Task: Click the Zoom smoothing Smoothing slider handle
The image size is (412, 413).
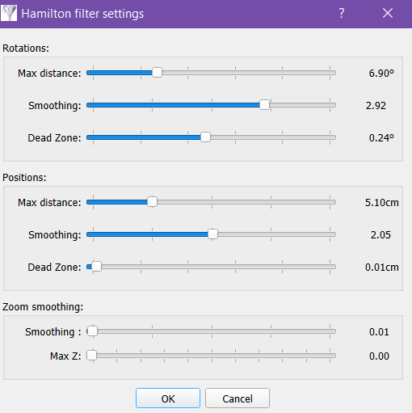Action: tap(92, 331)
